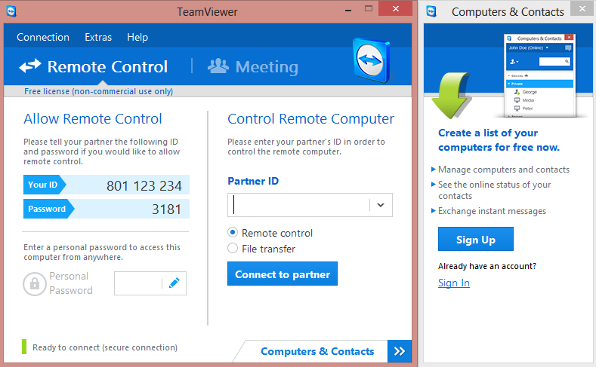Screen dimensions: 596x367
Task: Open the Connection menu
Action: click(x=43, y=37)
